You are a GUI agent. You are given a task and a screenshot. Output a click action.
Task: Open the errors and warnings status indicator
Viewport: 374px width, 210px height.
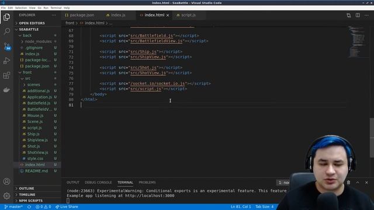click(x=43, y=206)
